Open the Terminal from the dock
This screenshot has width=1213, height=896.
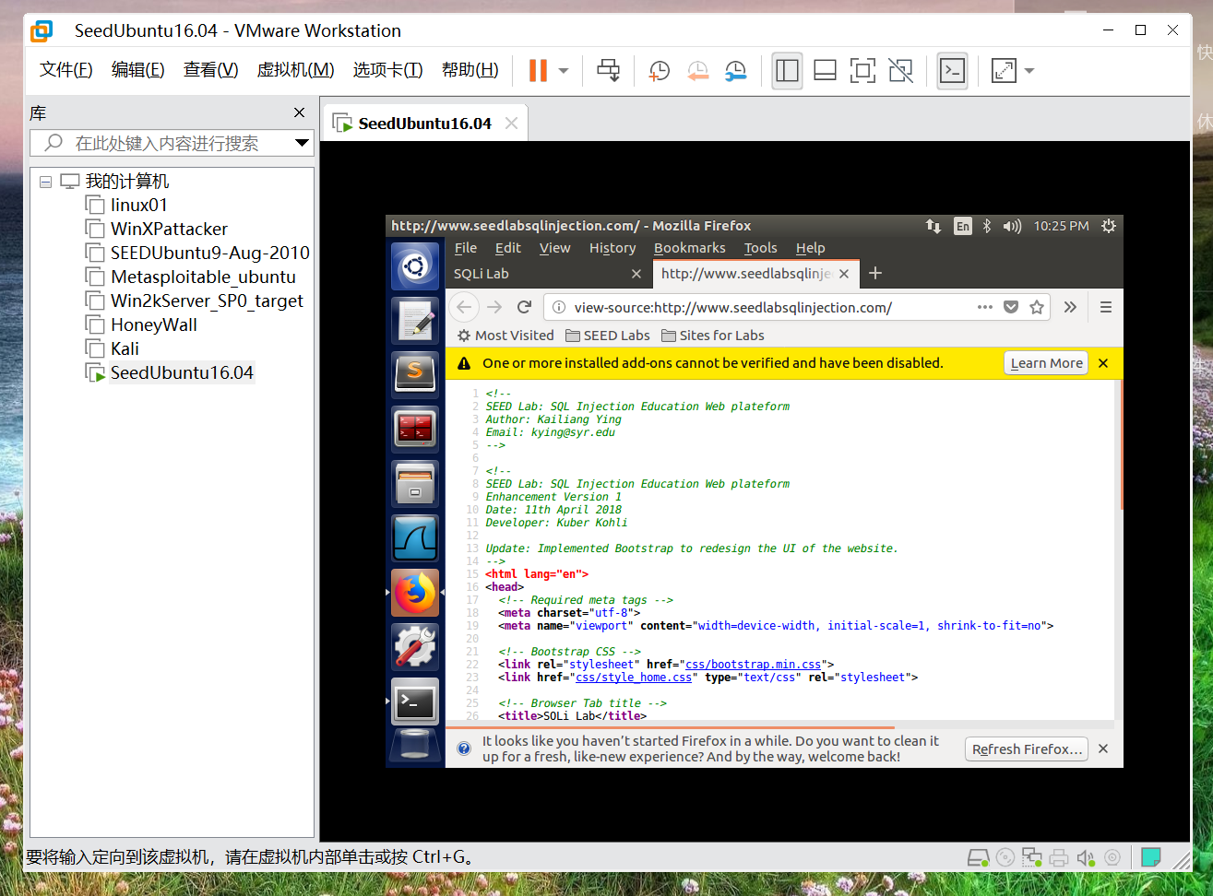tap(415, 701)
